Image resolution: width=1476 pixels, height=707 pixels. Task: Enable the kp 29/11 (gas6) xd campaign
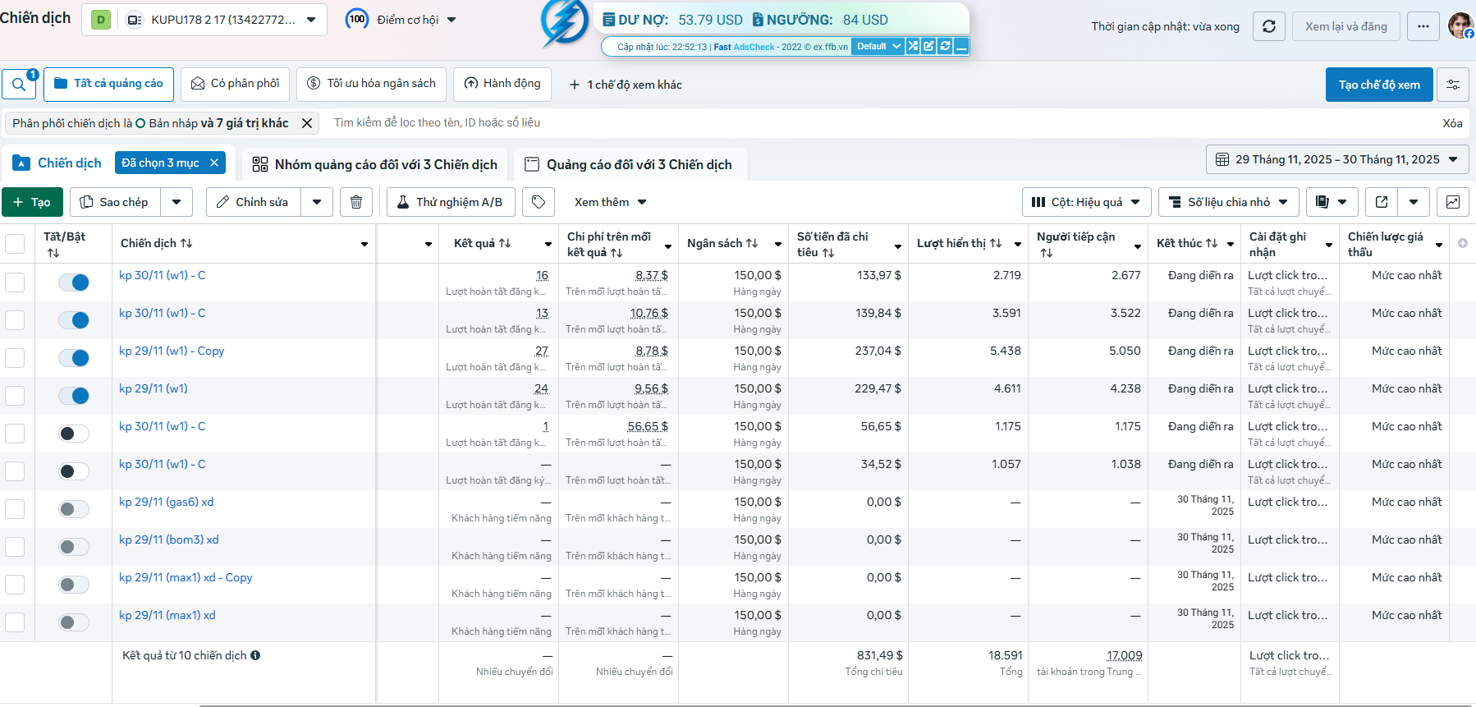(74, 509)
